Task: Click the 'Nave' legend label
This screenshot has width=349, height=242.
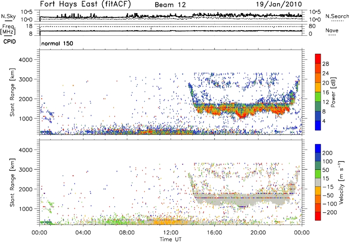Action: click(332, 30)
